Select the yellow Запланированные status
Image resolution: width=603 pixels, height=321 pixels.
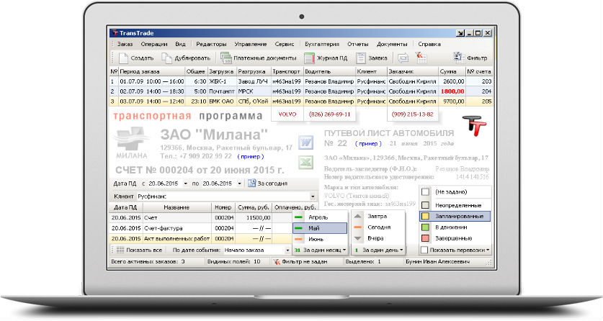tap(455, 216)
